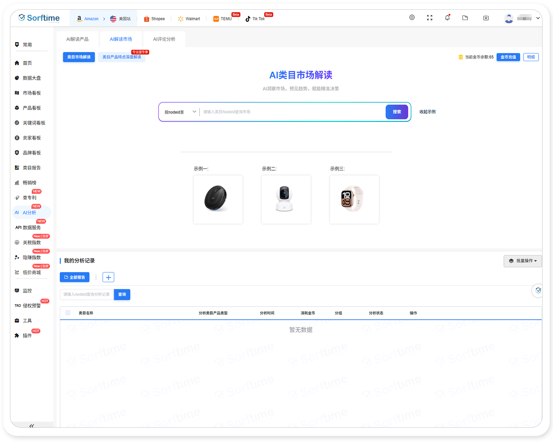This screenshot has width=553, height=442.
Task: Expand the 批量操作 batch actions menu
Action: [x=523, y=261]
